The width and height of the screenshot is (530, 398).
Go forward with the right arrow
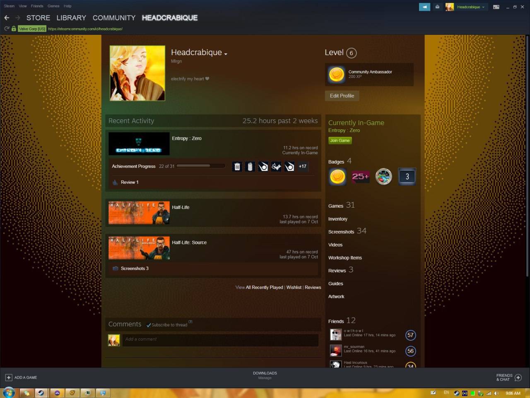pyautogui.click(x=18, y=18)
